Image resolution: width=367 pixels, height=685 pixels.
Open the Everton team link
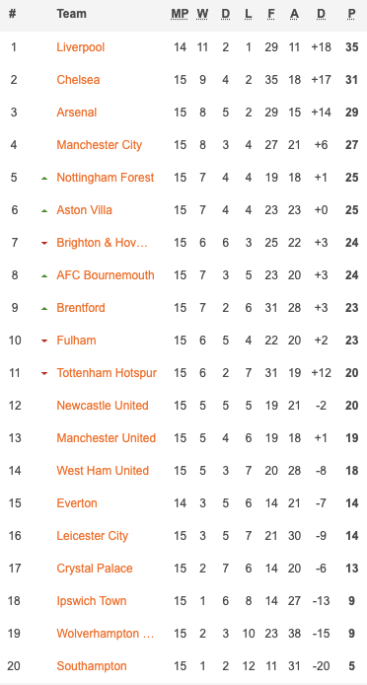pos(77,503)
